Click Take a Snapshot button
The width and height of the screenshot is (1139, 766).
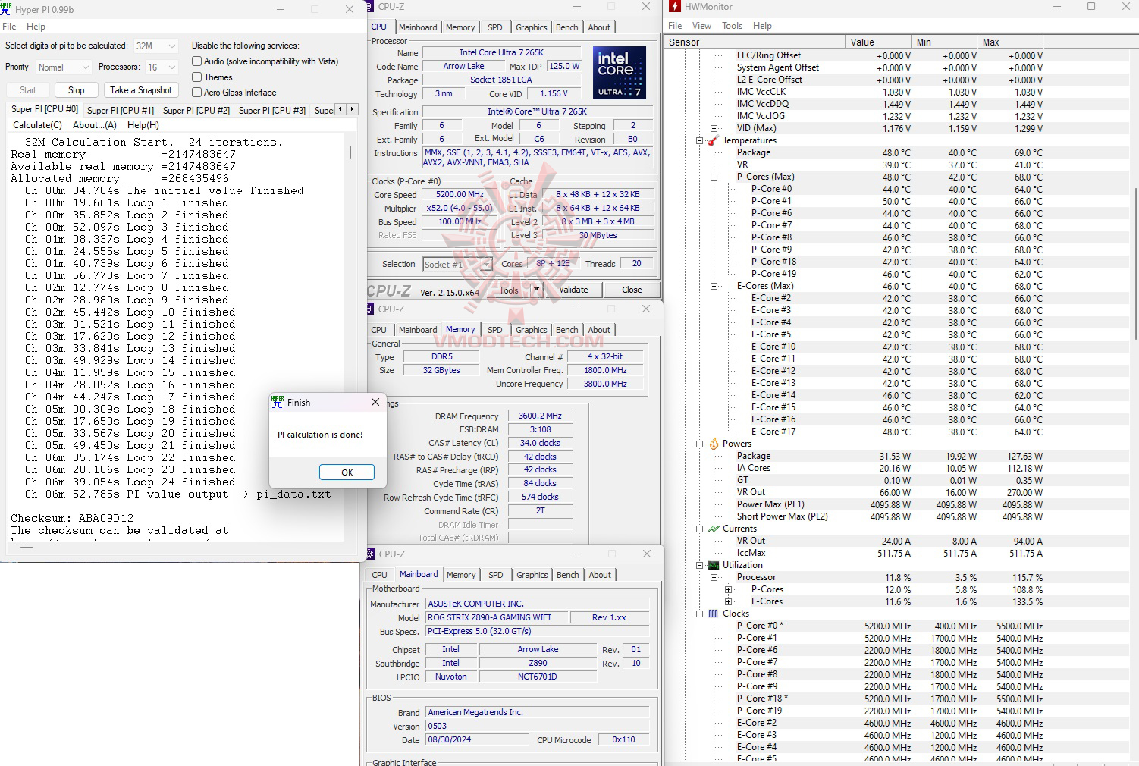tap(140, 90)
